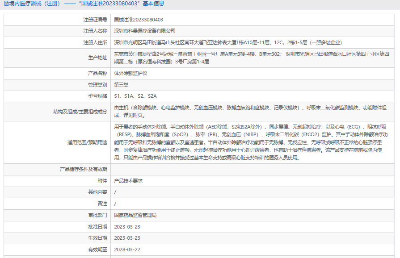400x258 pixels.
Task: Click the 适用范围/预期用途 label
Action: (87, 142)
